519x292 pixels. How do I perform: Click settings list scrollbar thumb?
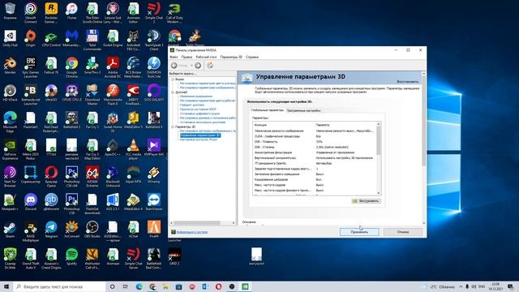[x=379, y=140]
